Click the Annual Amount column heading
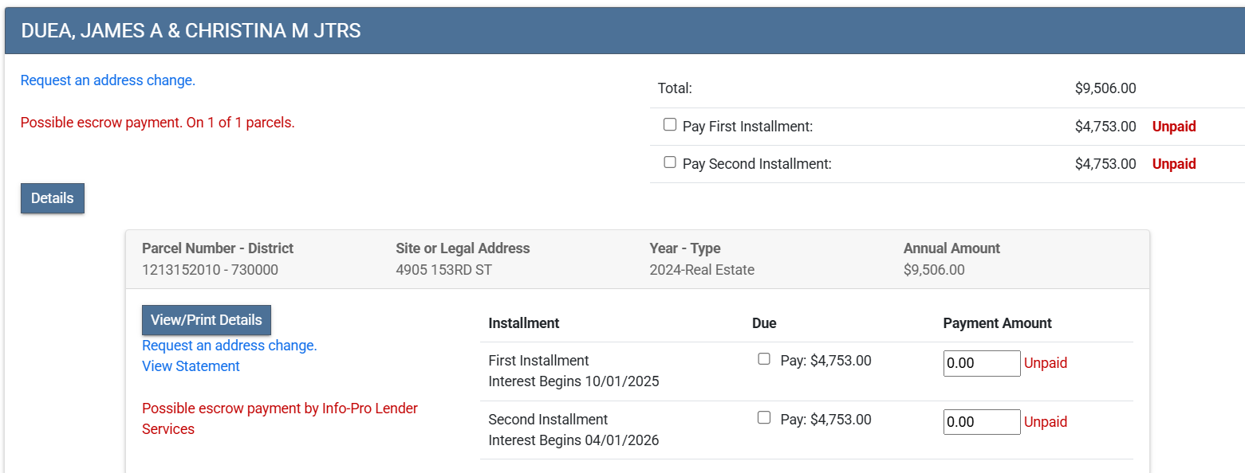Screen dimensions: 1245x473 [x=951, y=248]
